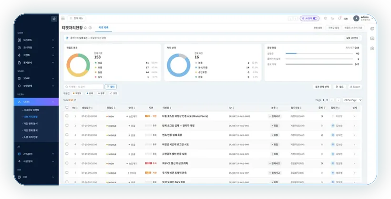The image size is (391, 199).
Task: Click the Export button
Action: (x=355, y=87)
